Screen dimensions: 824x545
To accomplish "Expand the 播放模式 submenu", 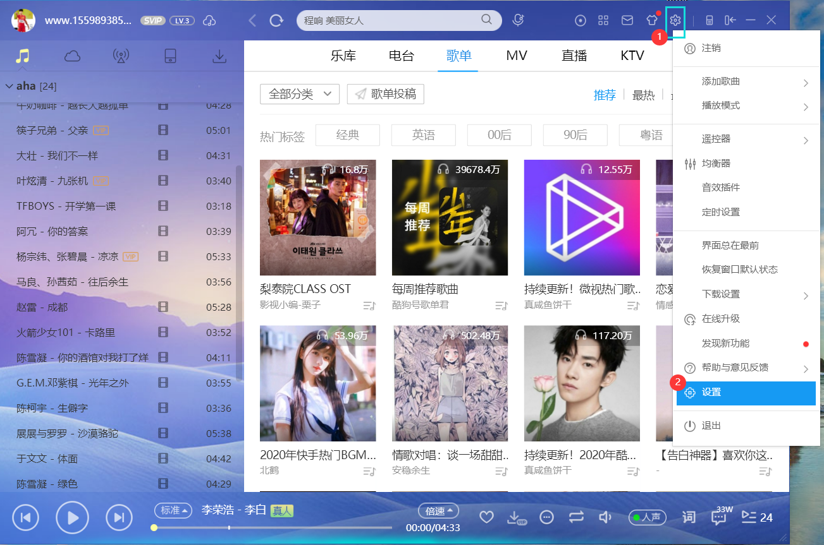I will click(746, 105).
